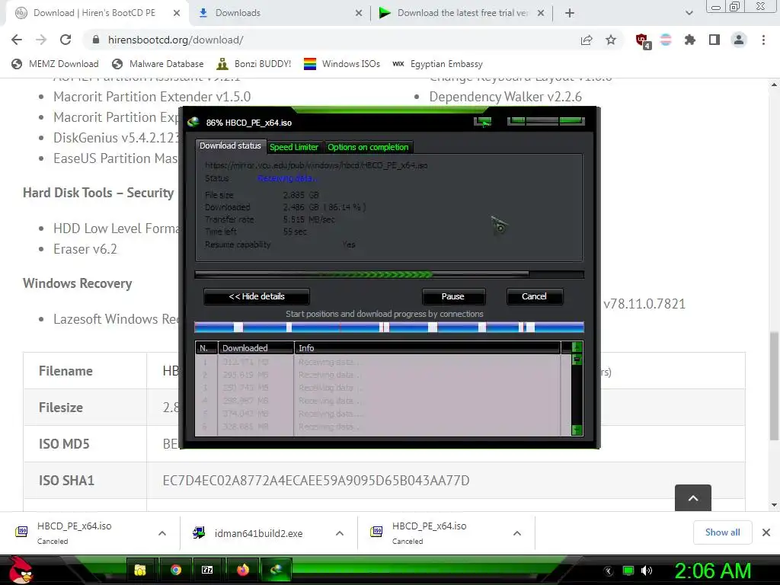The width and height of the screenshot is (780, 585).
Task: Click the connections progress segment bar
Action: pyautogui.click(x=389, y=328)
